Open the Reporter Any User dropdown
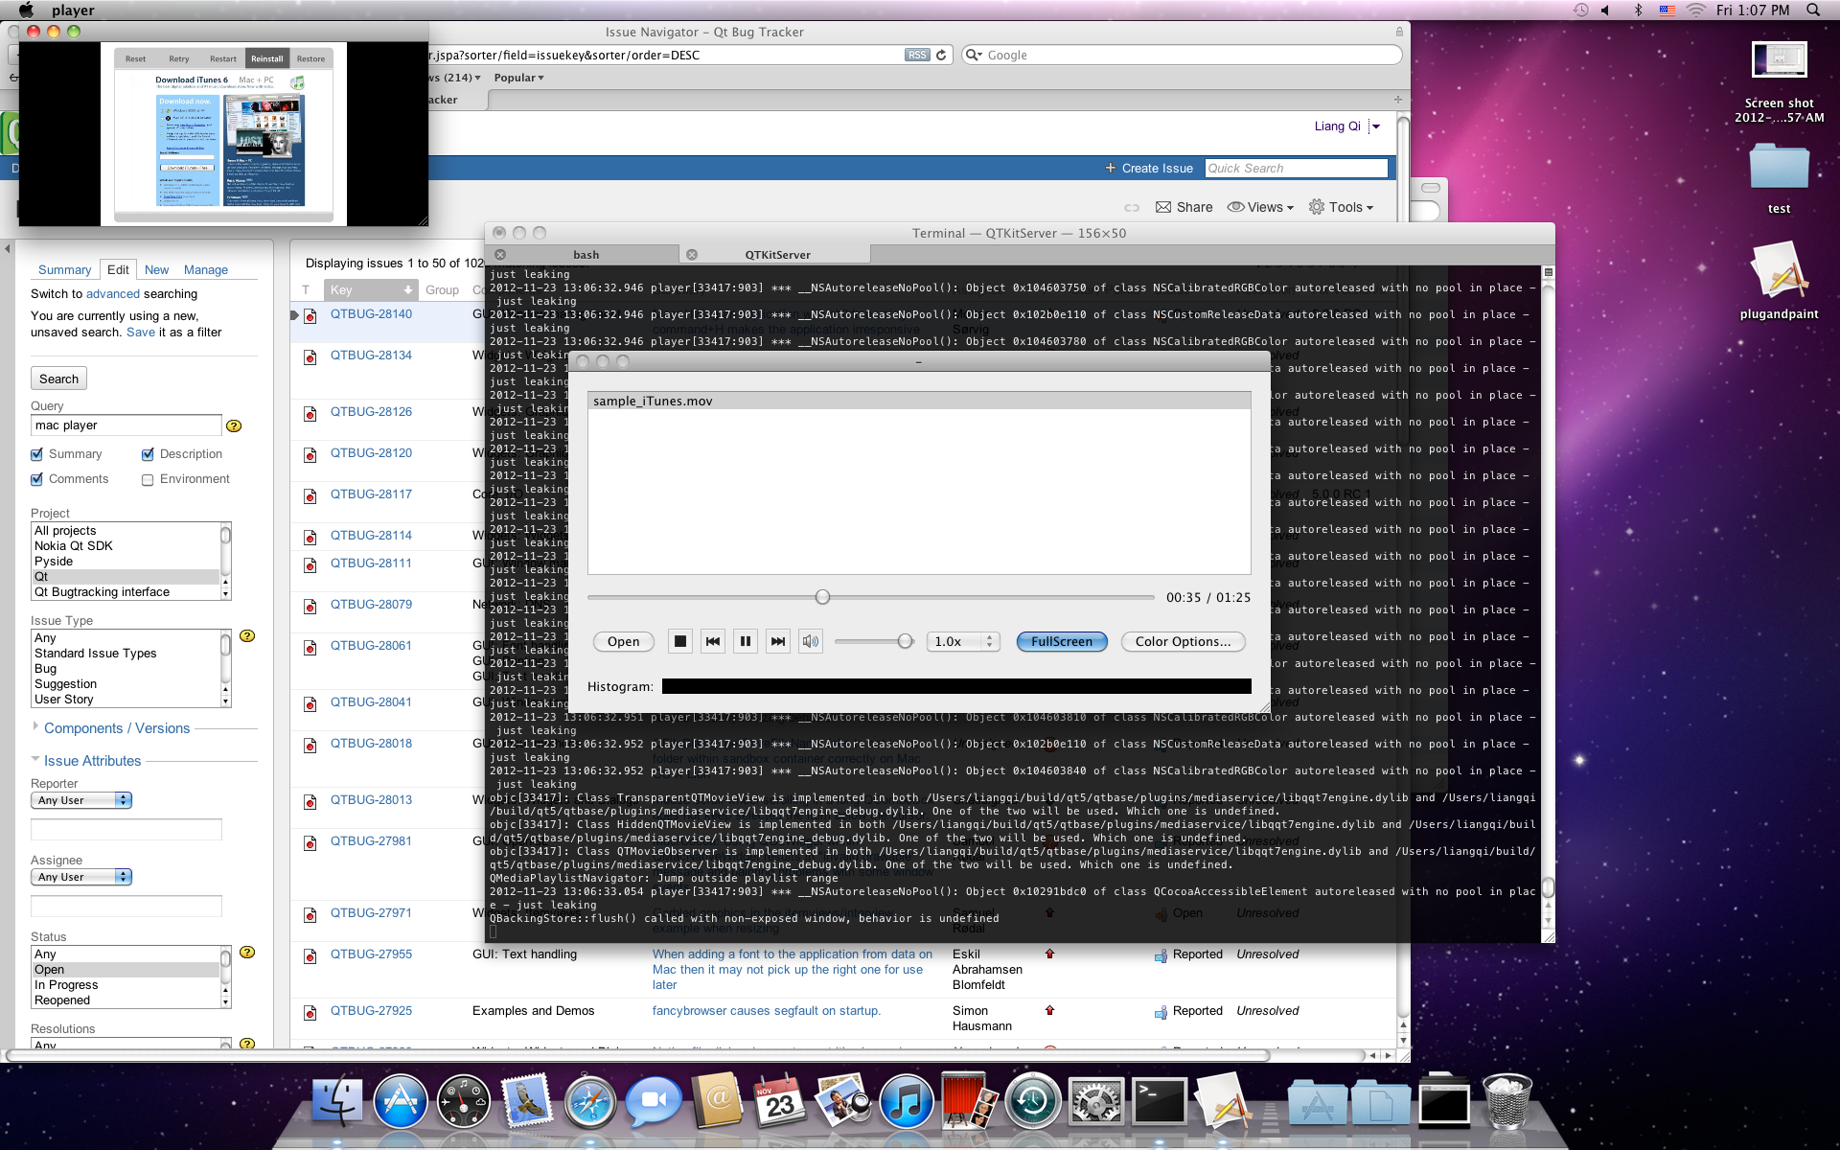Image resolution: width=1840 pixels, height=1150 pixels. [x=81, y=800]
